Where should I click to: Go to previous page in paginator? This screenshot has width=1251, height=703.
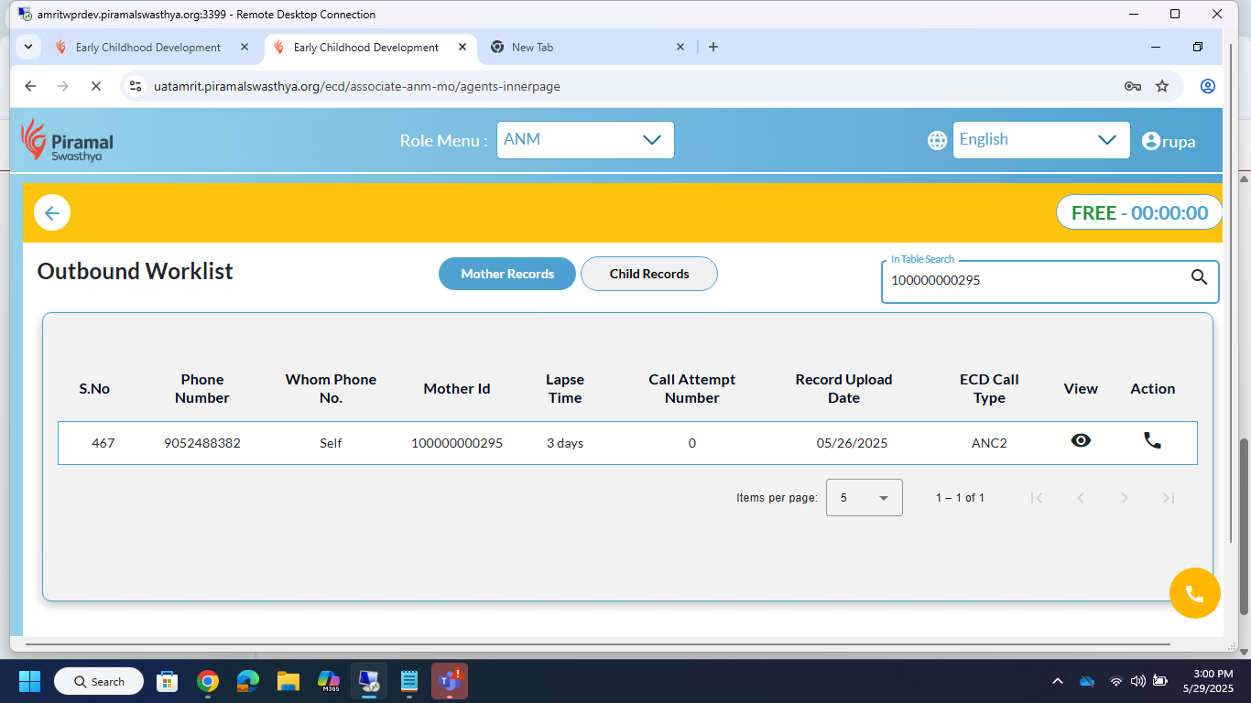[1081, 498]
